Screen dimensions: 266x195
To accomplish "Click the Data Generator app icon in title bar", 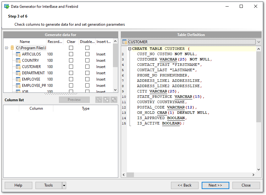I will pos(7,7).
